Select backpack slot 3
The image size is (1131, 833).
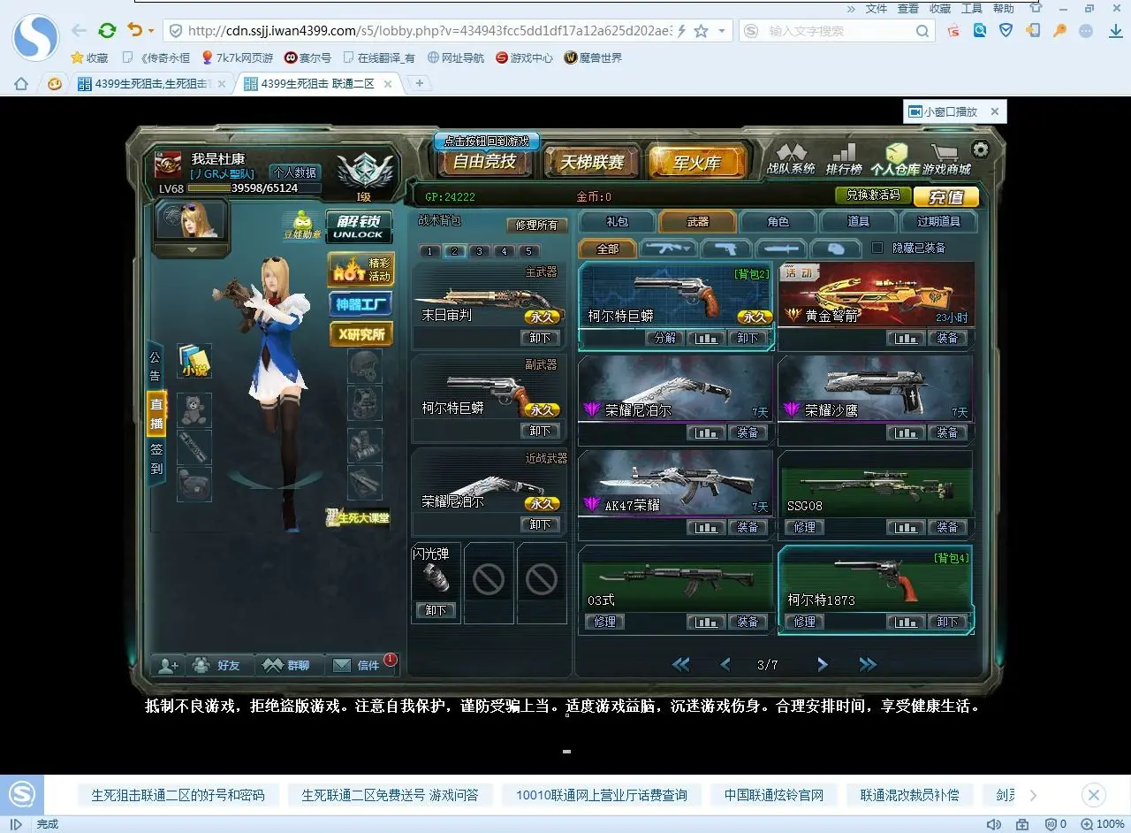click(480, 251)
